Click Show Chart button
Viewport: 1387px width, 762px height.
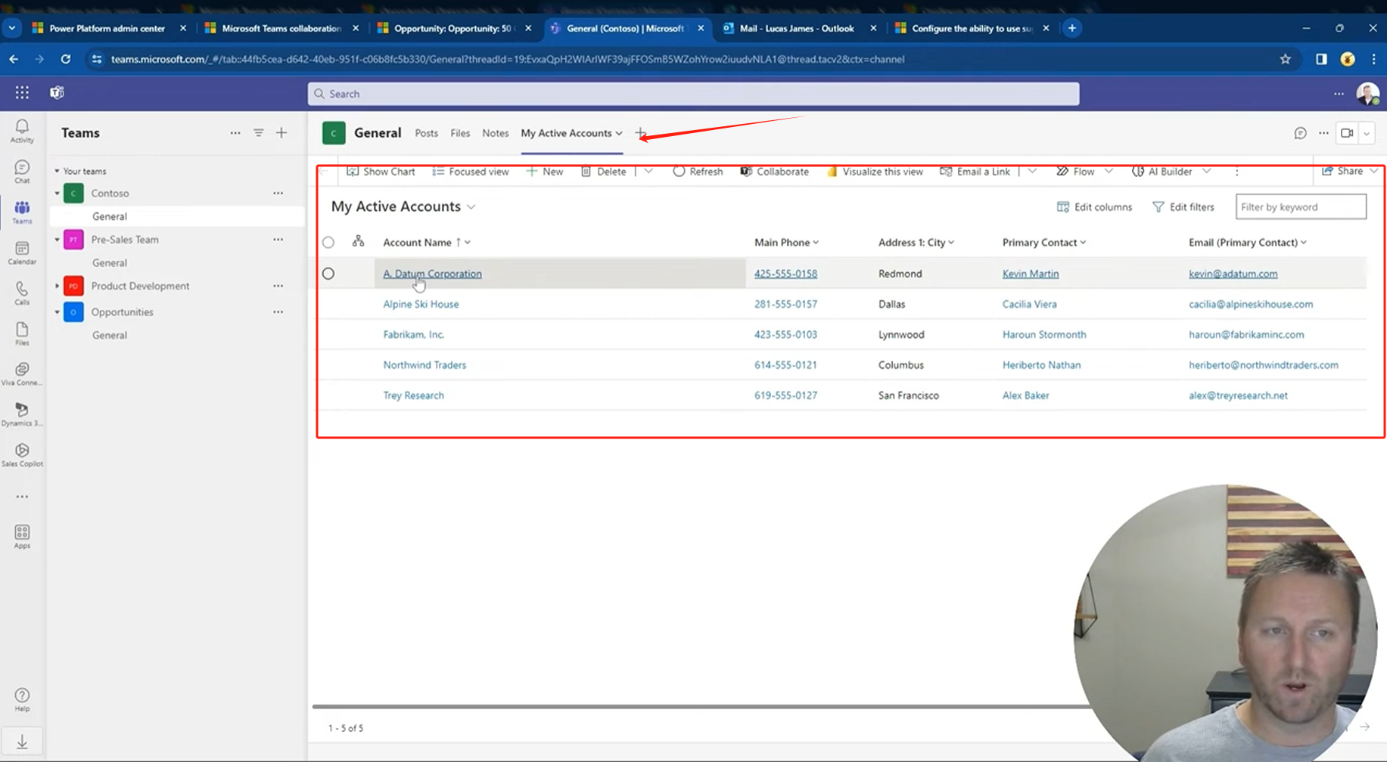(x=381, y=172)
